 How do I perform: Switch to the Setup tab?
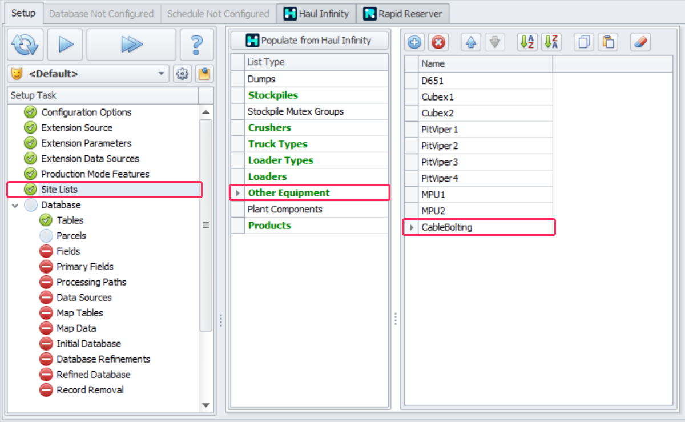[23, 13]
